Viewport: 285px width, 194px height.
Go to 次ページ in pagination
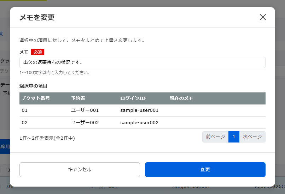point(252,137)
